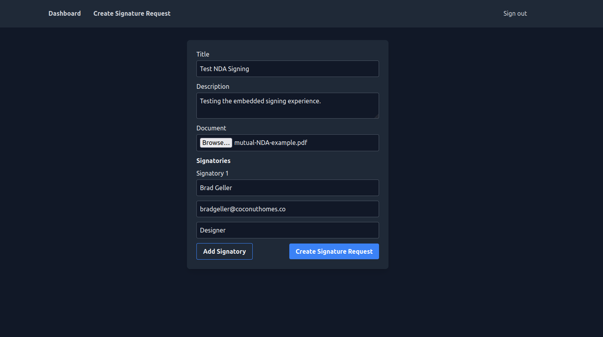
Task: Click the Description label
Action: pyautogui.click(x=213, y=86)
